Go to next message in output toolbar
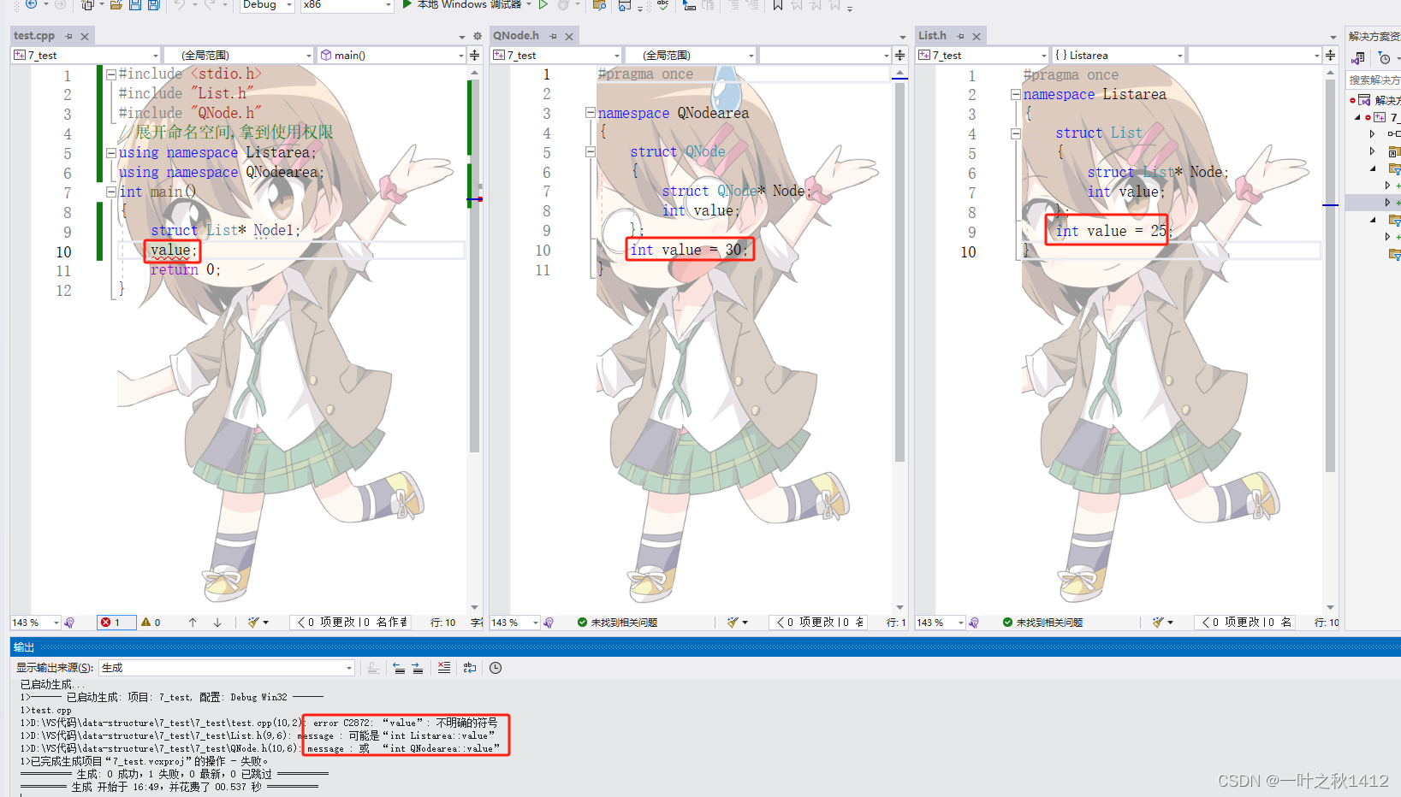 pyautogui.click(x=418, y=668)
